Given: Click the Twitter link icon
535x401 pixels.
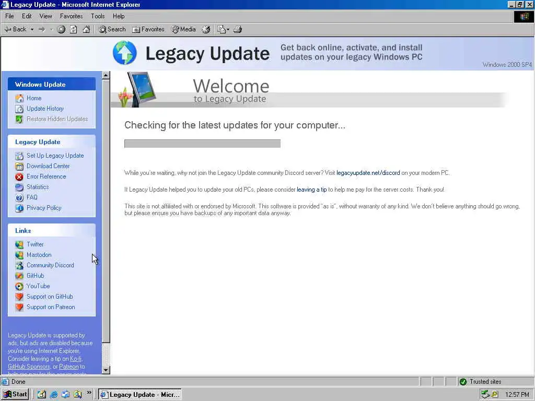Looking at the screenshot, I should point(19,244).
